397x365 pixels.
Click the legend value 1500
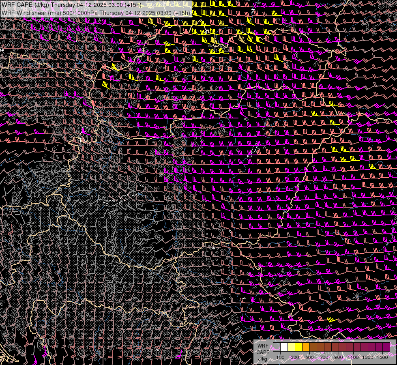tap(382, 357)
